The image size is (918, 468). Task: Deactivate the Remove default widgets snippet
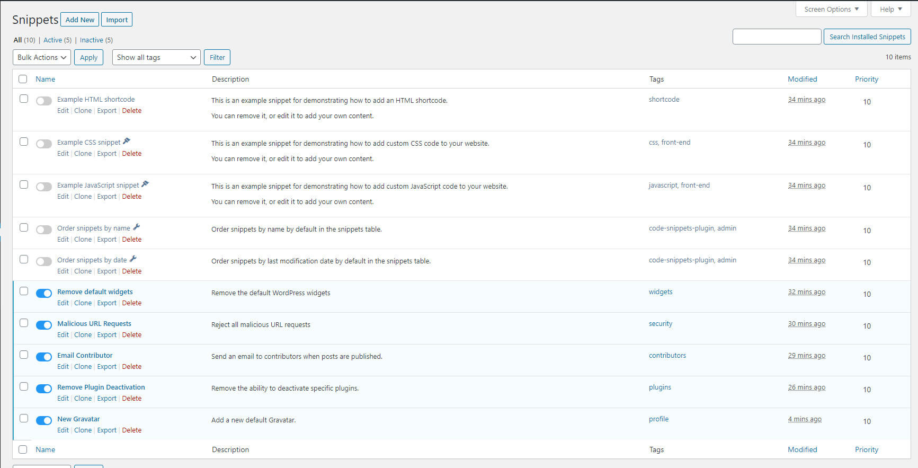point(44,293)
